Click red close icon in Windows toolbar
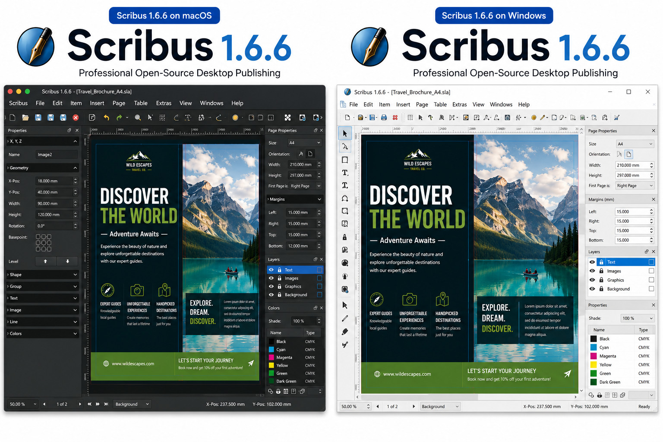The width and height of the screenshot is (663, 442). click(395, 117)
